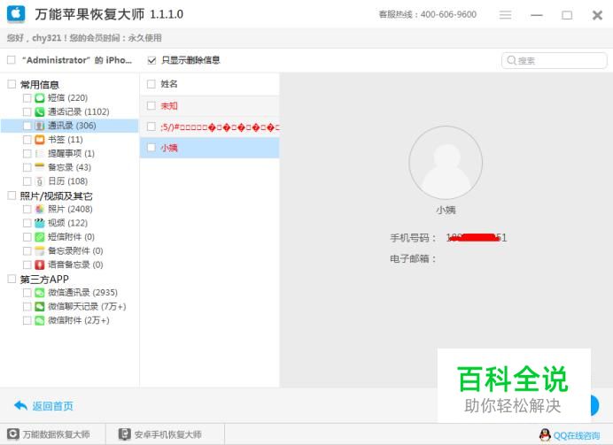Click the 姓名 column header
The image size is (613, 445).
[169, 84]
